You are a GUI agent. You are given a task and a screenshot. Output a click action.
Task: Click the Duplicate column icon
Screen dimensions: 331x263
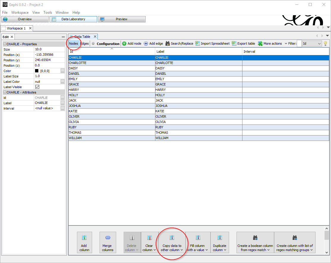(x=220, y=238)
